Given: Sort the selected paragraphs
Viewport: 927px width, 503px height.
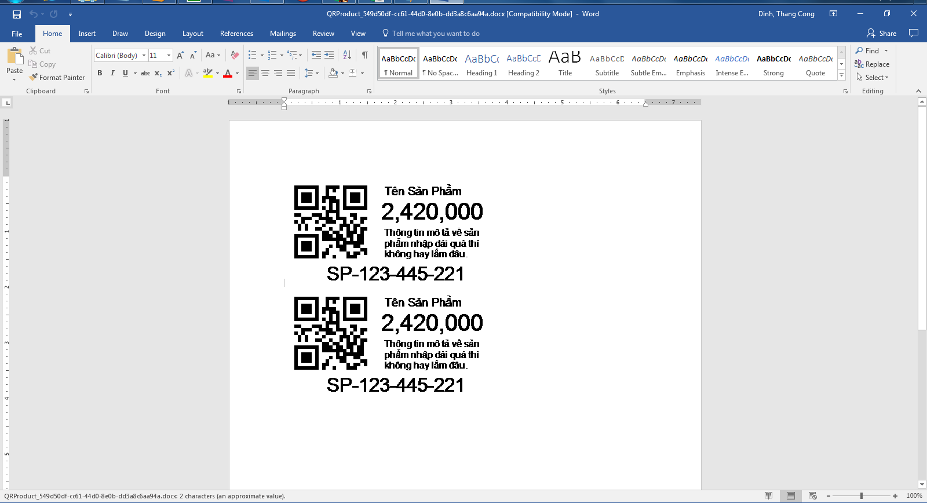Looking at the screenshot, I should click(x=347, y=55).
